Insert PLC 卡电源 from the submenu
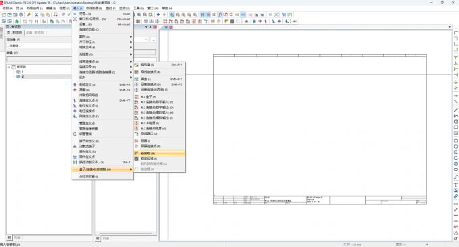The width and height of the screenshot is (459, 247). tap(159, 123)
